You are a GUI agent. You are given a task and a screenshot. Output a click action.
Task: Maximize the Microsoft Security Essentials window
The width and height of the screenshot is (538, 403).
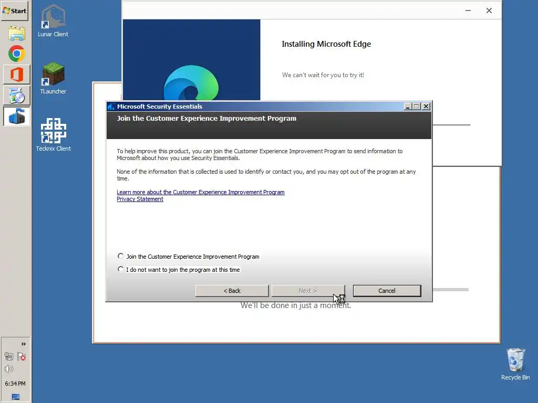pyautogui.click(x=417, y=107)
